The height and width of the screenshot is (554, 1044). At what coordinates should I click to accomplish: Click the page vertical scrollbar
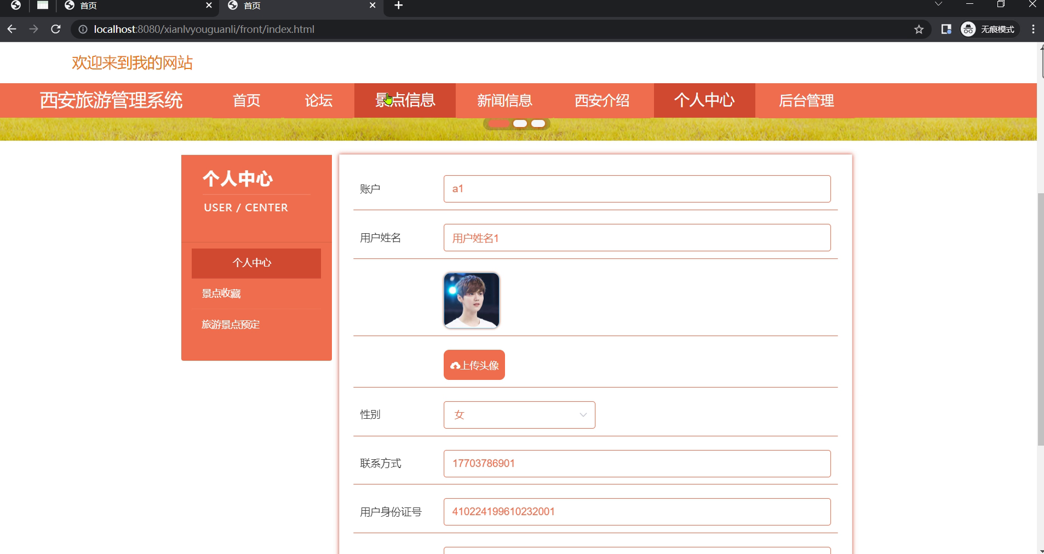coord(1041,319)
